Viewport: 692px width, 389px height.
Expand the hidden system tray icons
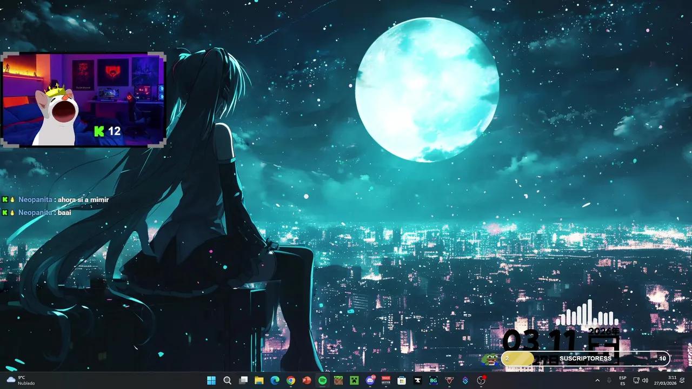click(x=597, y=380)
